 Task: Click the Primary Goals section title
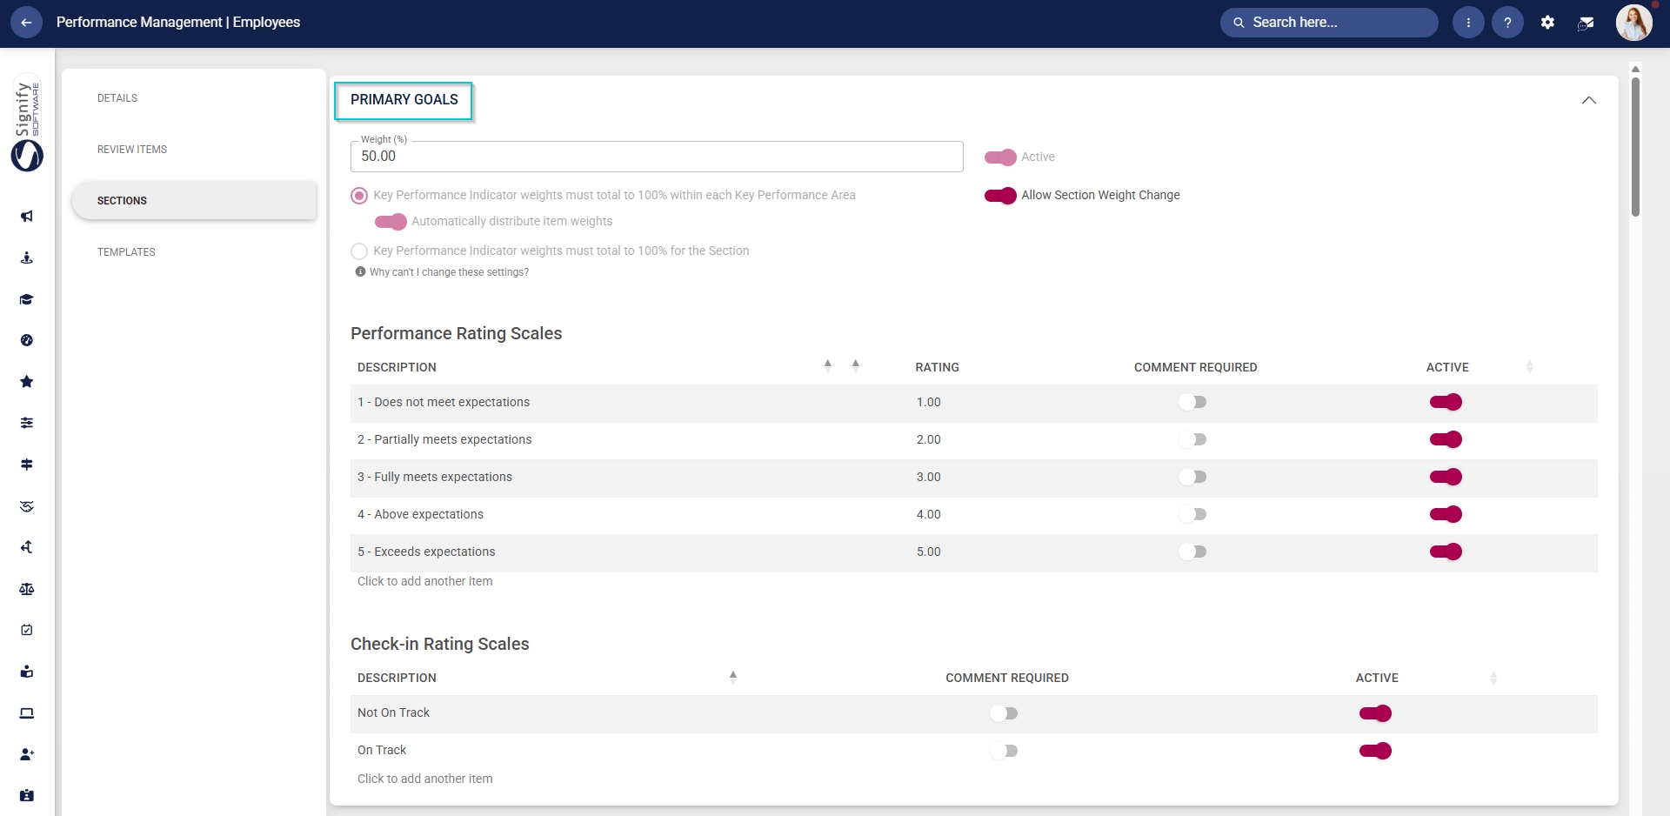404,100
